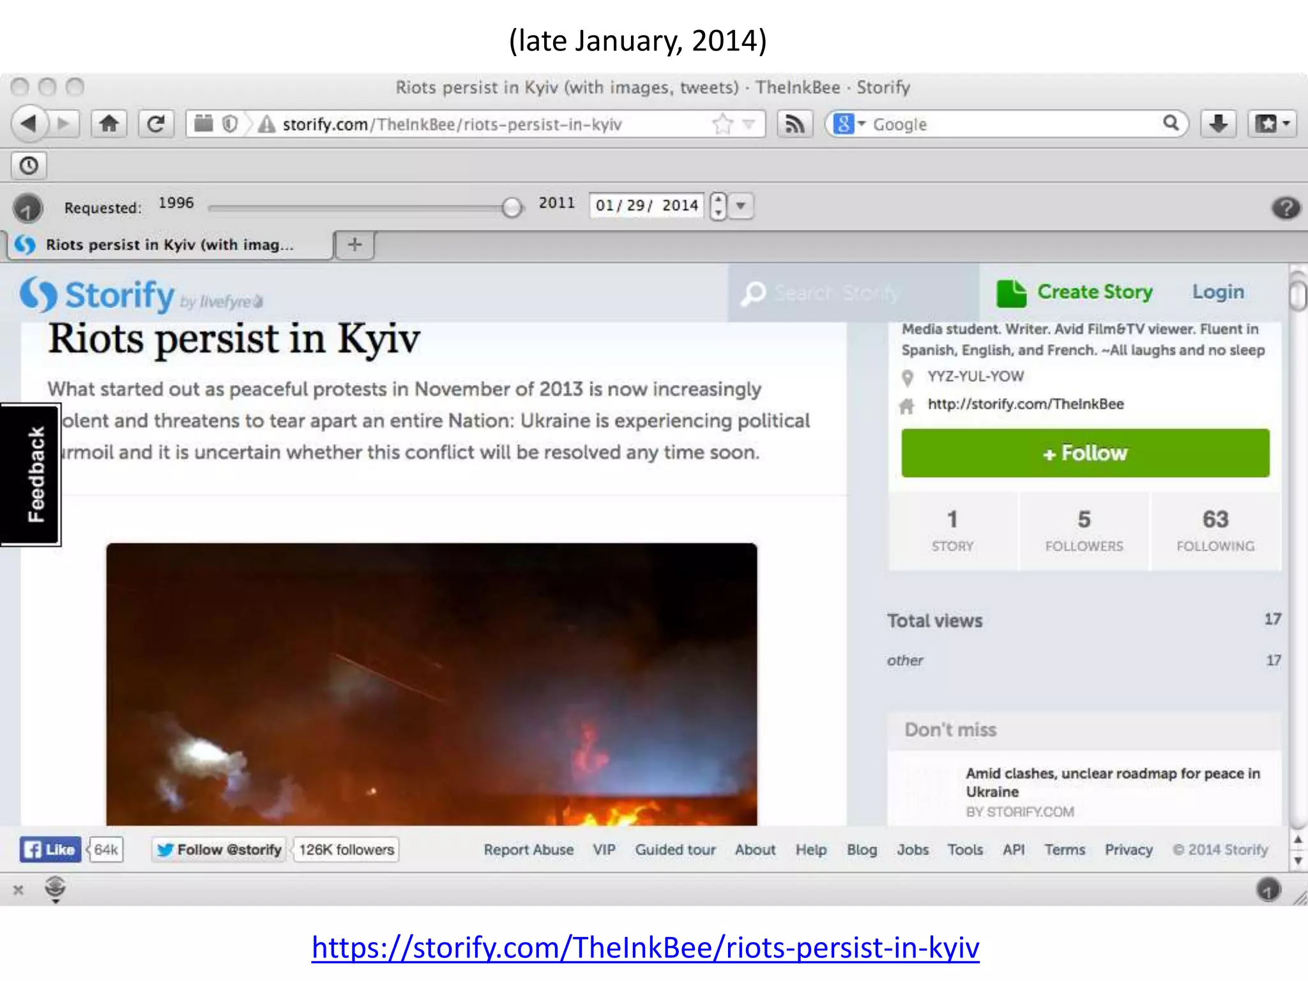
Task: Click the Memento time travel icon beside Requested
Action: point(27,208)
